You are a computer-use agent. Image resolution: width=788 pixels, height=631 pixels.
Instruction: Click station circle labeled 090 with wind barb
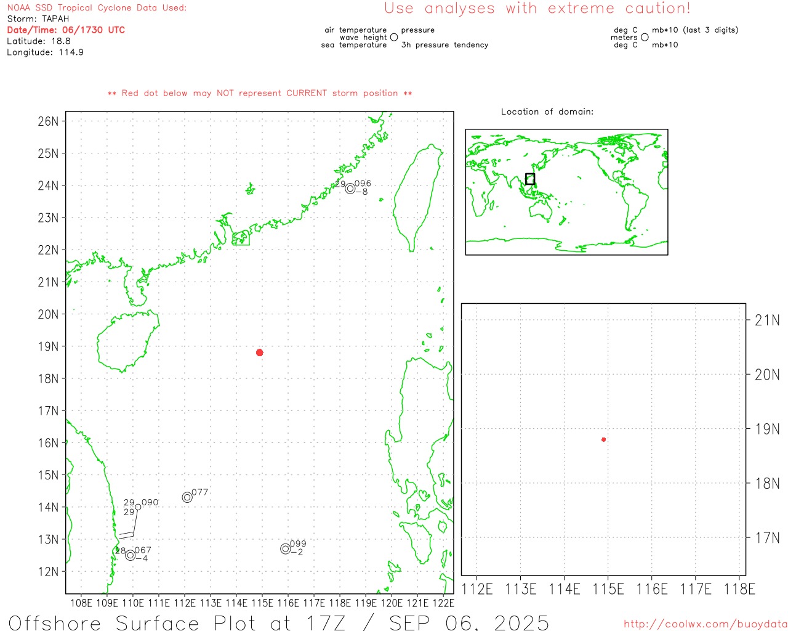138,507
